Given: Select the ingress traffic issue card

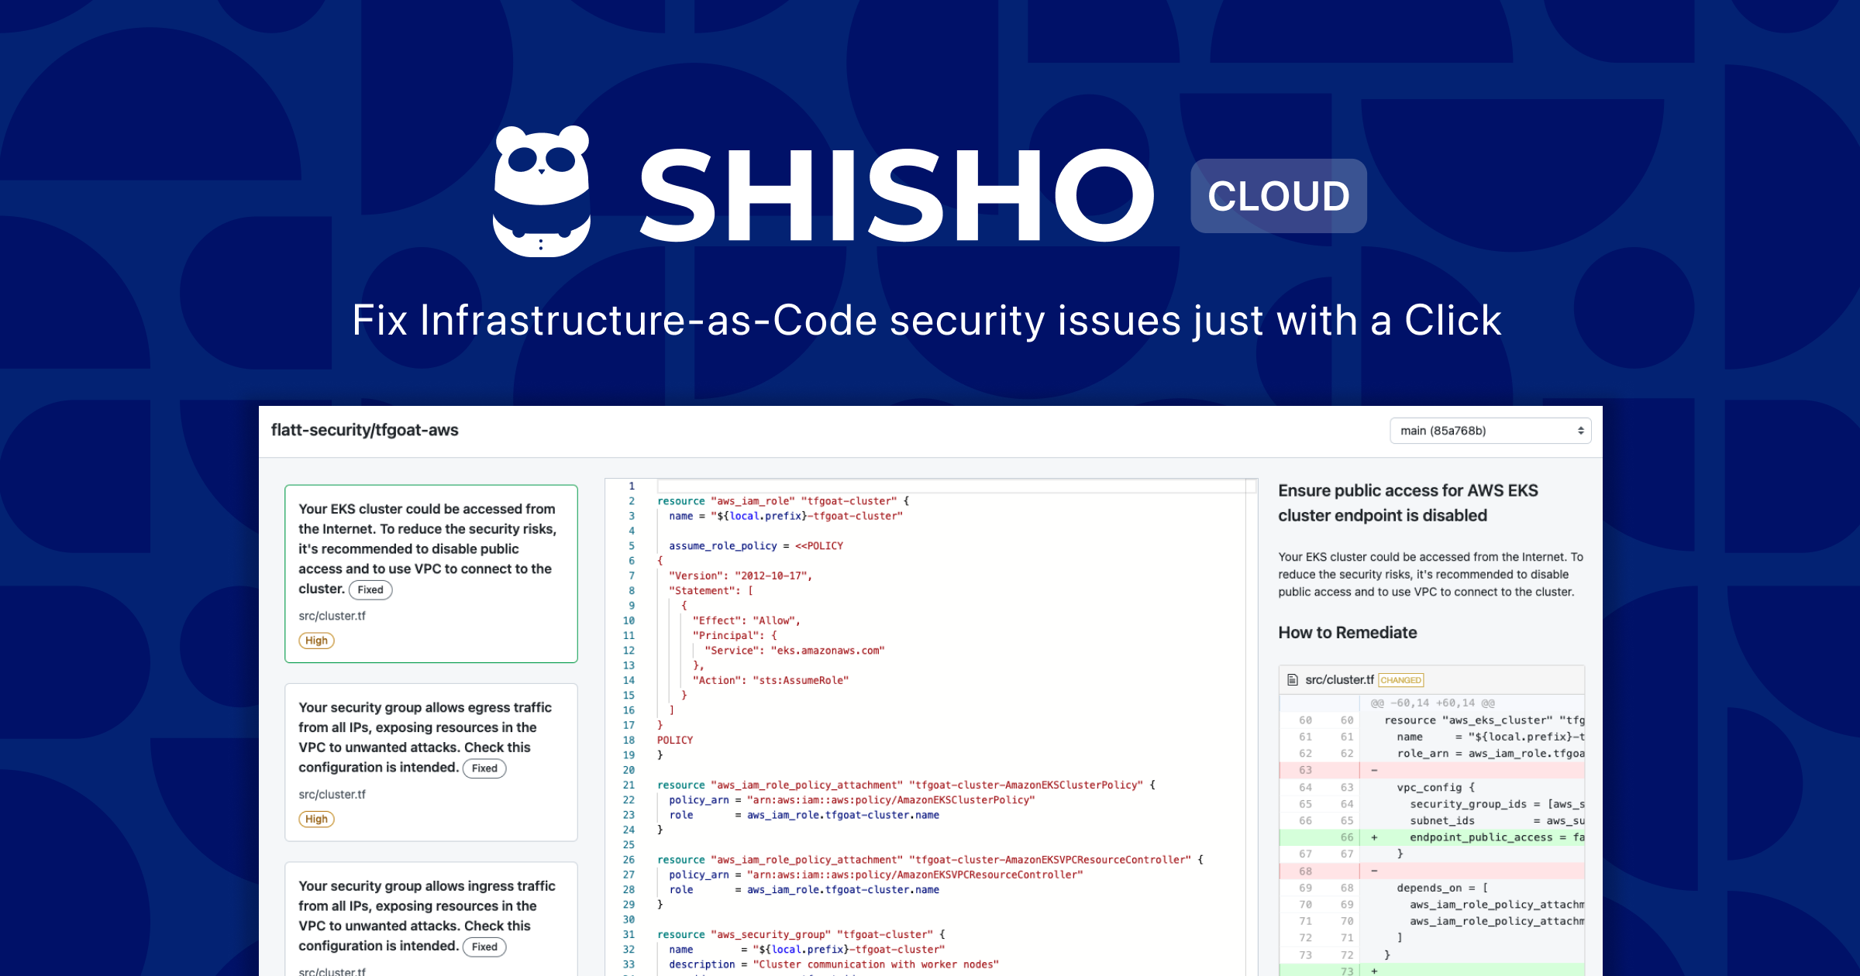Looking at the screenshot, I should click(431, 918).
